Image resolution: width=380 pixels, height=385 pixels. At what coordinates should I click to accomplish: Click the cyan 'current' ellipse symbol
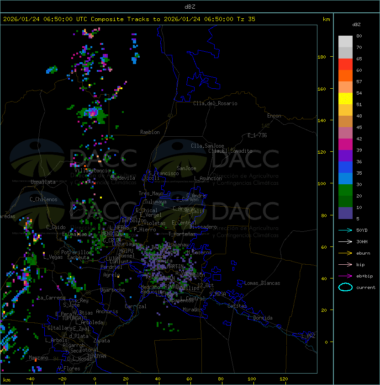[345, 287]
